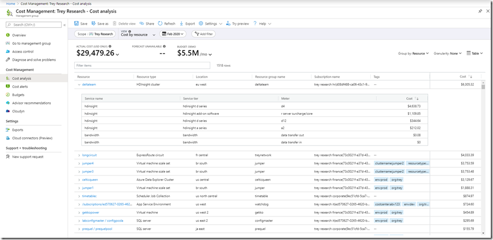This screenshot has height=240, width=493.
Task: Click the Scope Trey Research button
Action: (95, 34)
